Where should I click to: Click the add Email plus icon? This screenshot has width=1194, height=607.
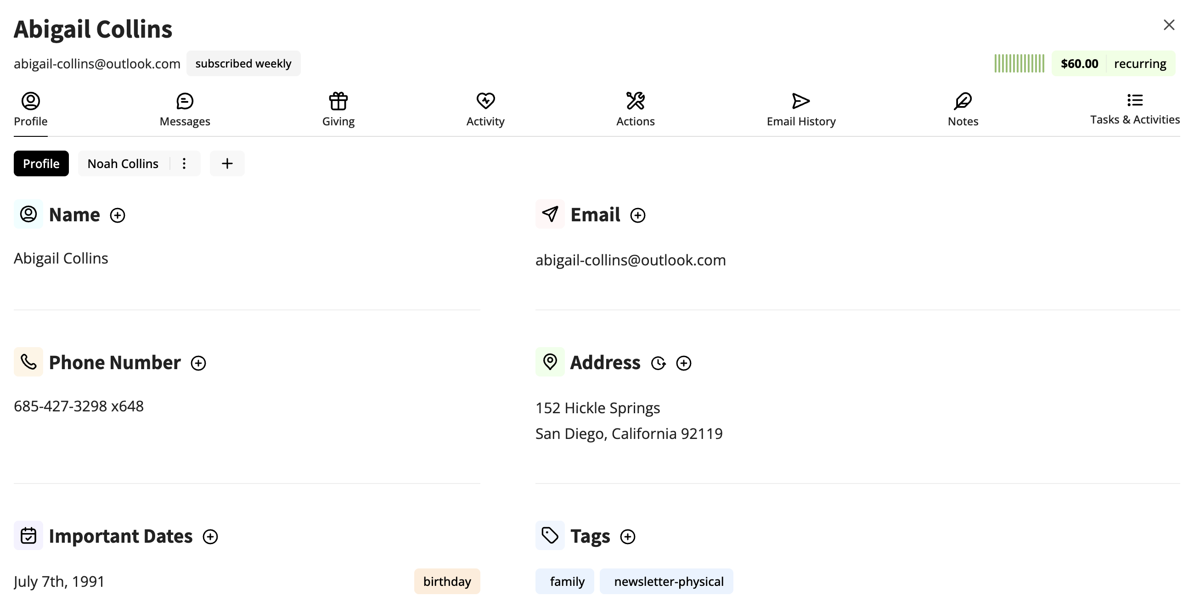pyautogui.click(x=637, y=215)
